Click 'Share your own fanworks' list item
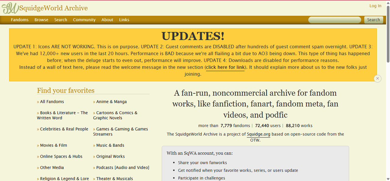The image size is (390, 181). pos(203,163)
